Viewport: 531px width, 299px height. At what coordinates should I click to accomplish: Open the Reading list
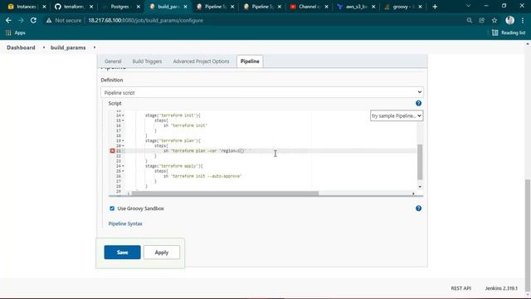(509, 33)
